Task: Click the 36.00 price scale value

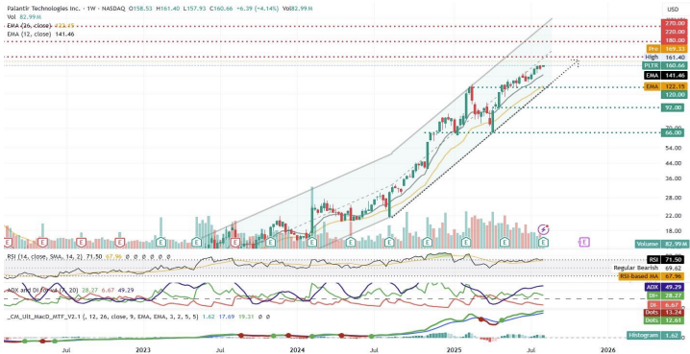Action: pyautogui.click(x=674, y=178)
